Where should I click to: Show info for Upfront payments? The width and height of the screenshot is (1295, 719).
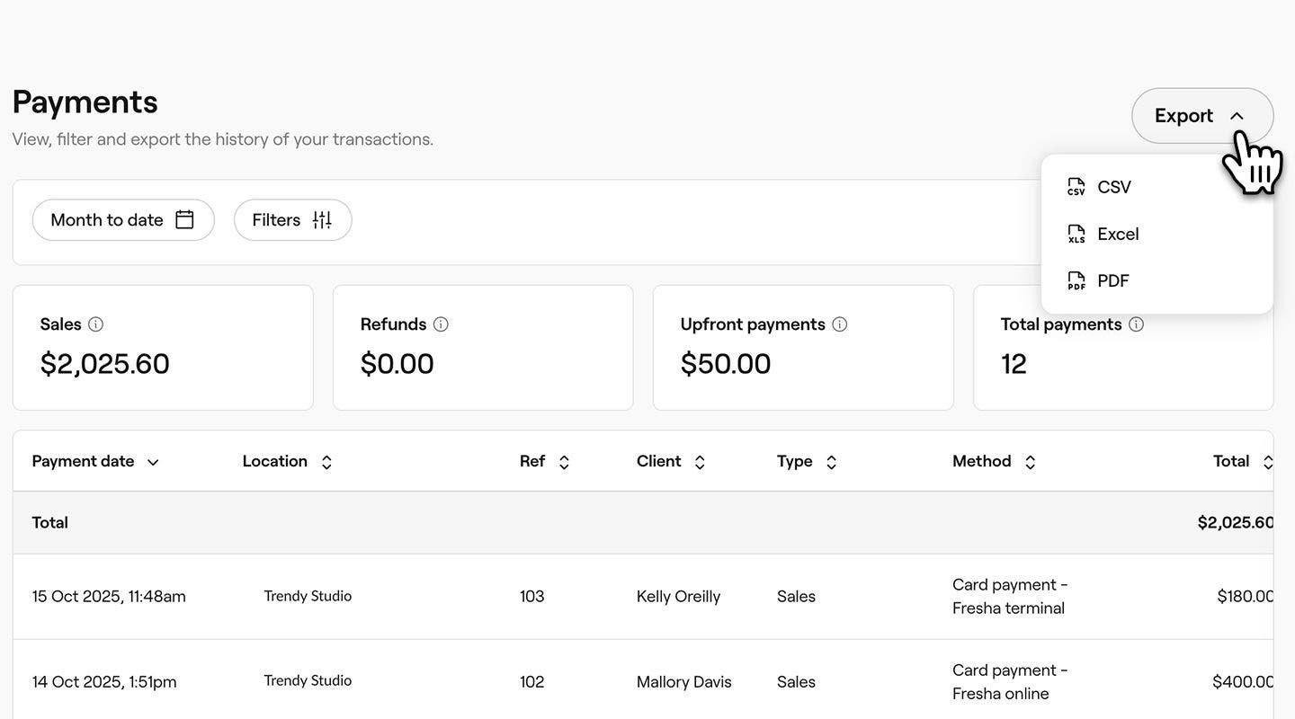pos(839,324)
